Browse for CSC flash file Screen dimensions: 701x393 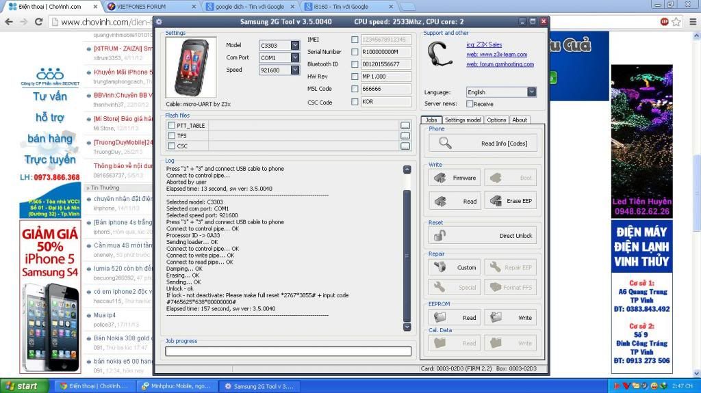pyautogui.click(x=405, y=146)
